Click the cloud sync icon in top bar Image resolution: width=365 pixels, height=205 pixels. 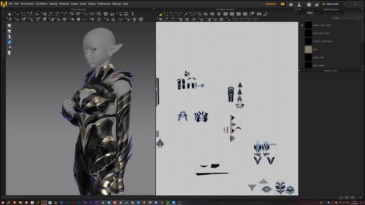[282, 4]
